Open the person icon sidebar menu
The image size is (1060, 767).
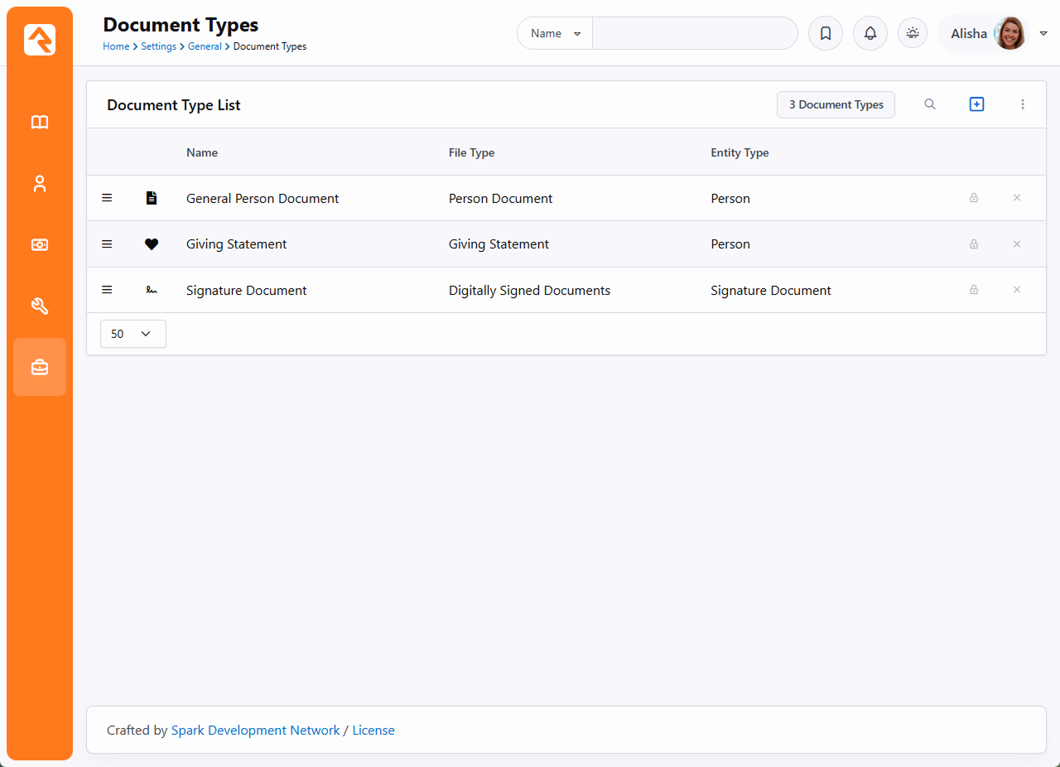[x=40, y=184]
